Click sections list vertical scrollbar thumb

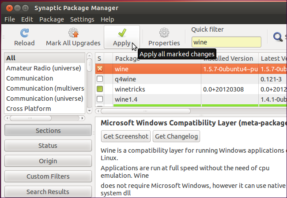tap(89, 65)
